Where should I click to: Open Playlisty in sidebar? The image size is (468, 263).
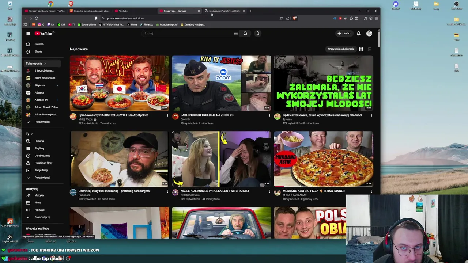tap(42, 148)
